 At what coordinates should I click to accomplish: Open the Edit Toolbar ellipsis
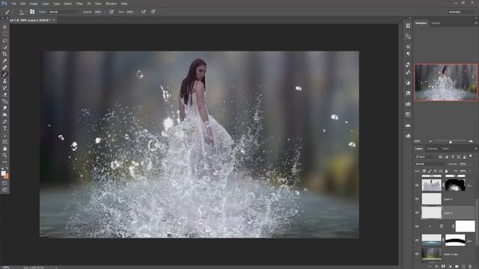[x=4, y=162]
